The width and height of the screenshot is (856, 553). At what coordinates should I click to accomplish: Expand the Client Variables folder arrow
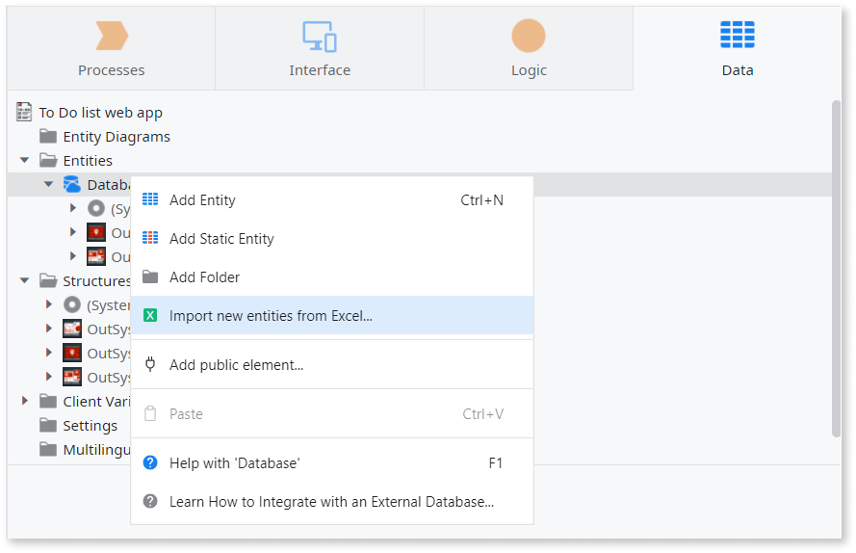[x=25, y=401]
